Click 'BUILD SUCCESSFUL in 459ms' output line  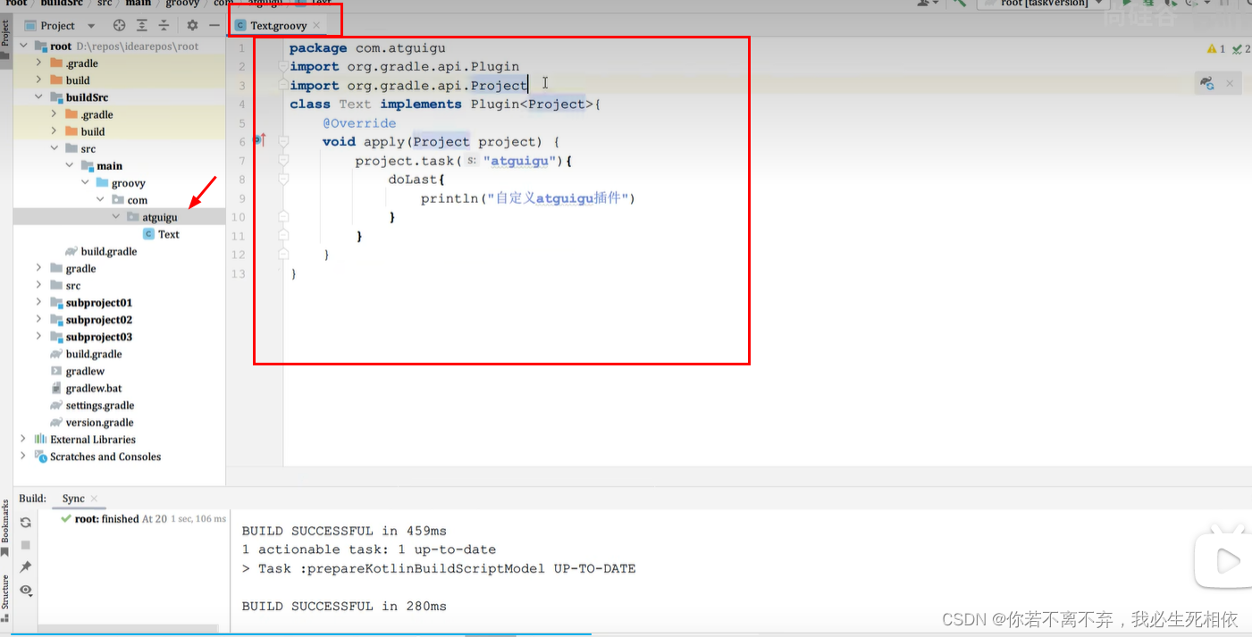tap(344, 531)
